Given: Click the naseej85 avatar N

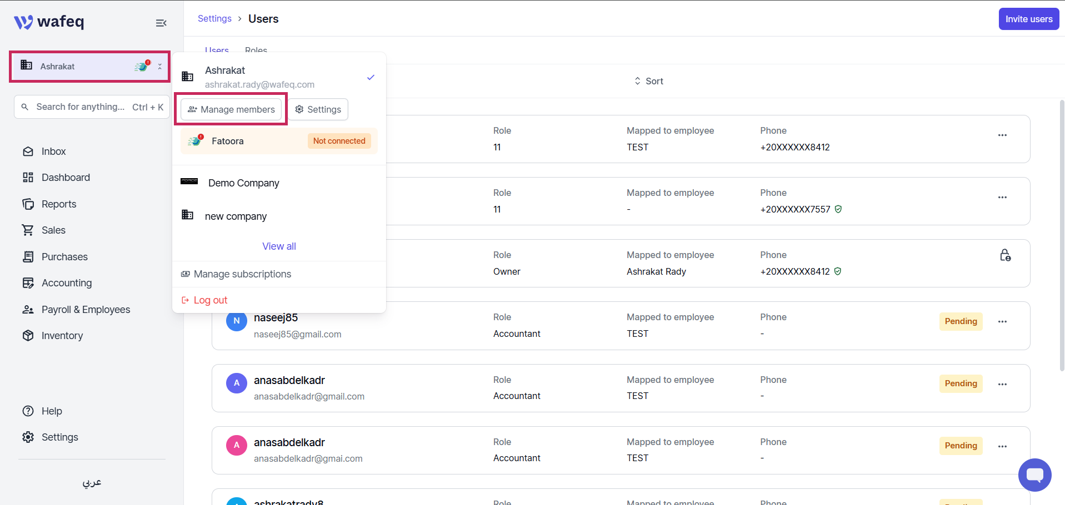Looking at the screenshot, I should coord(237,321).
